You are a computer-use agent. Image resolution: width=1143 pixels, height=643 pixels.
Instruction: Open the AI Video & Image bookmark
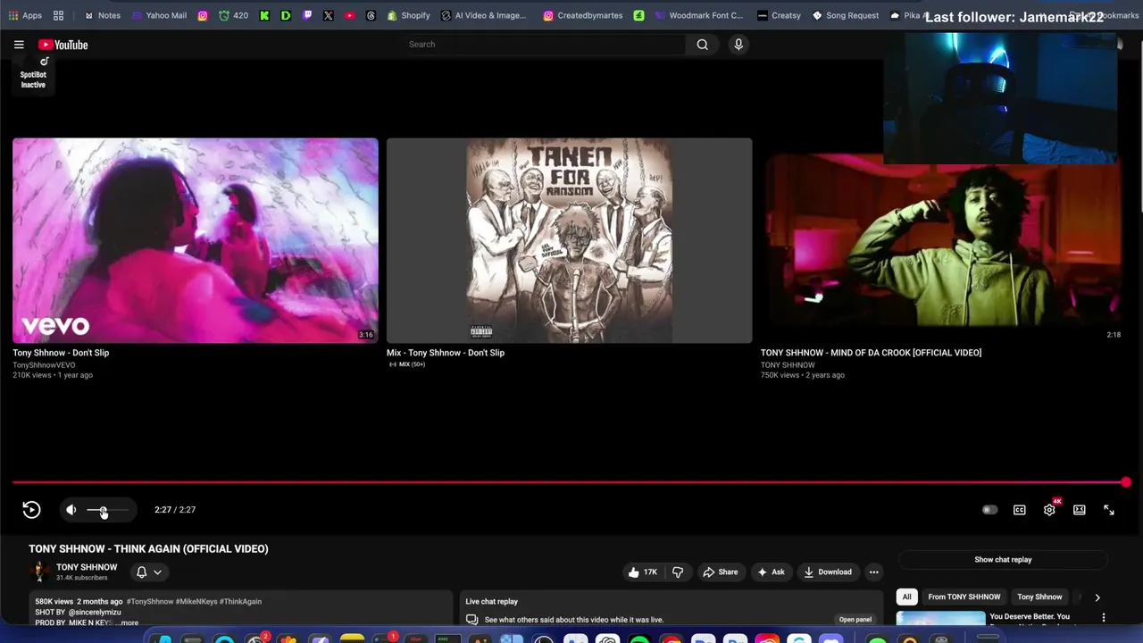(x=484, y=15)
